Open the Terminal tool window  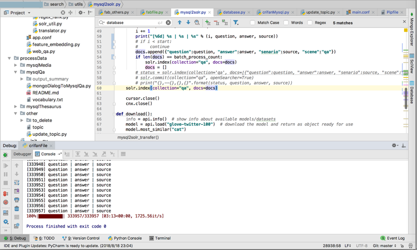pyautogui.click(x=163, y=238)
